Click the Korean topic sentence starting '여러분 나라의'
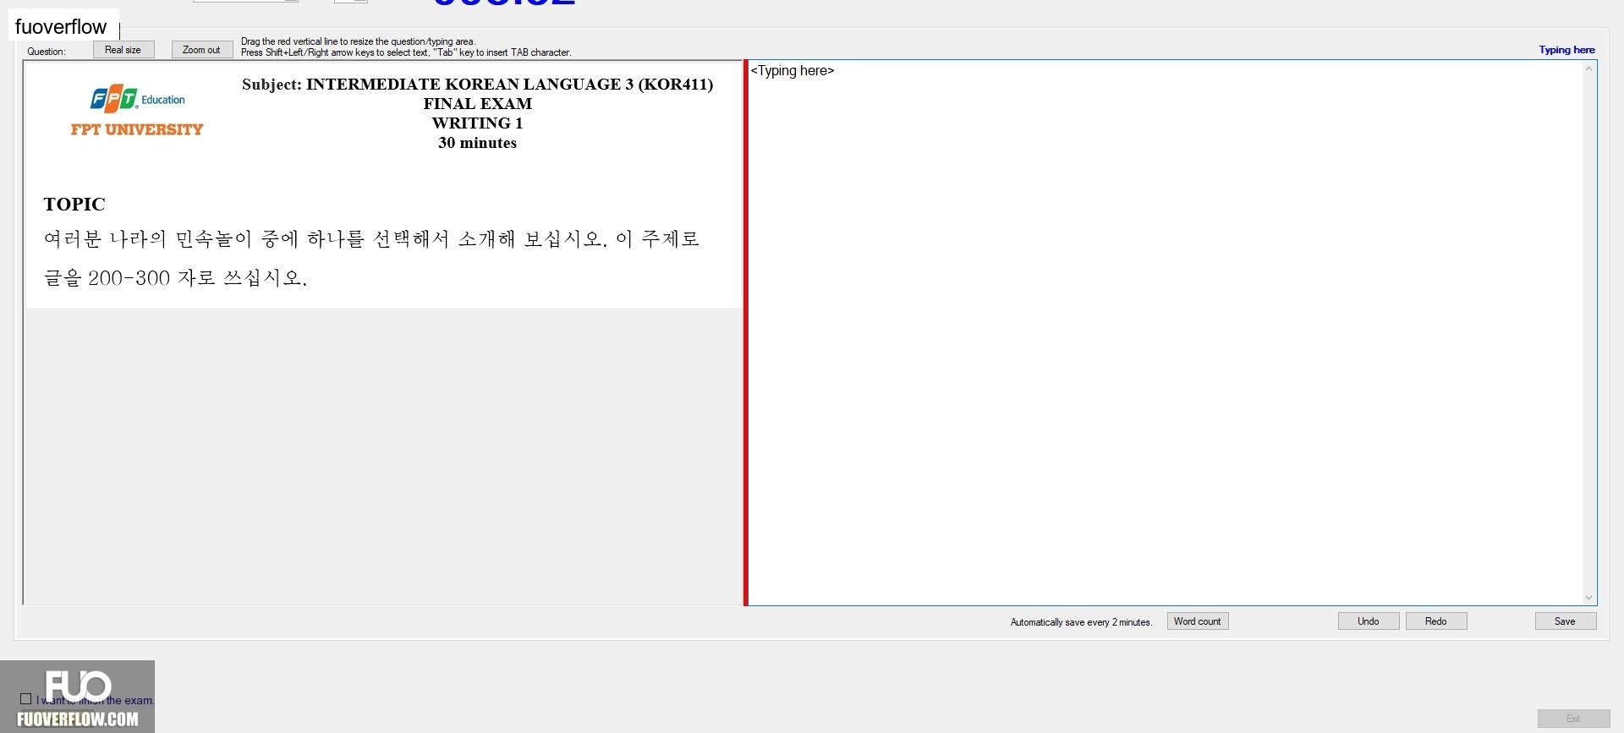 [x=371, y=239]
